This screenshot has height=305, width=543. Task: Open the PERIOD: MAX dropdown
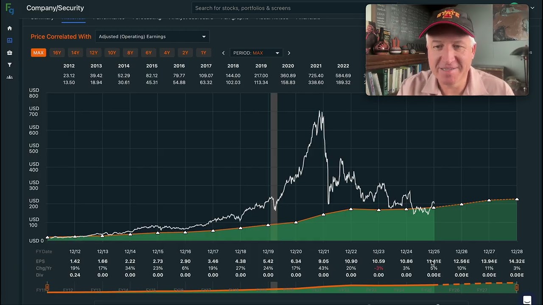[256, 53]
